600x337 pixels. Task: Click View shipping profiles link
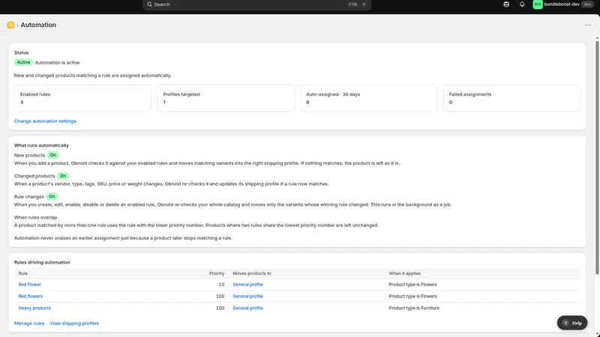(74, 324)
